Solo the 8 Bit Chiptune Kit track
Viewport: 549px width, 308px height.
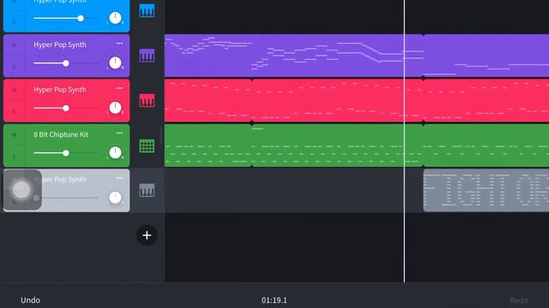pyautogui.click(x=14, y=157)
